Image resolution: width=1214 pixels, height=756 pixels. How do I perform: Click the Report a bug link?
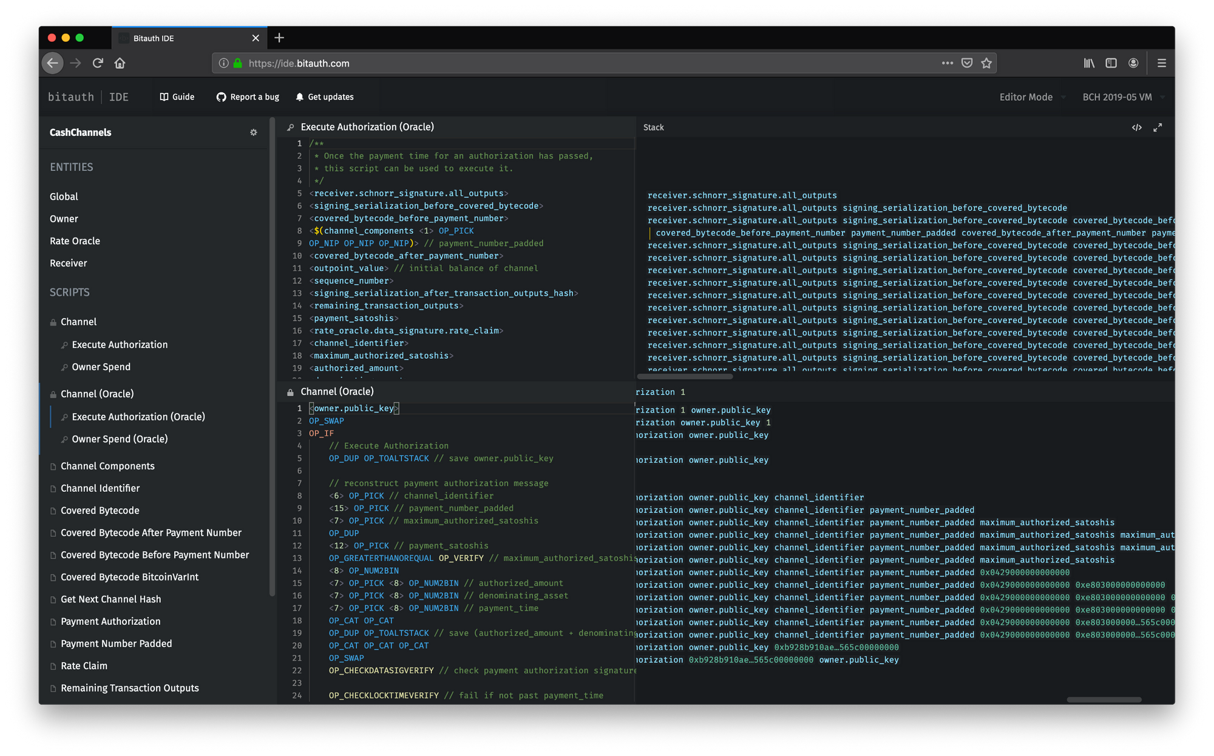tap(254, 97)
